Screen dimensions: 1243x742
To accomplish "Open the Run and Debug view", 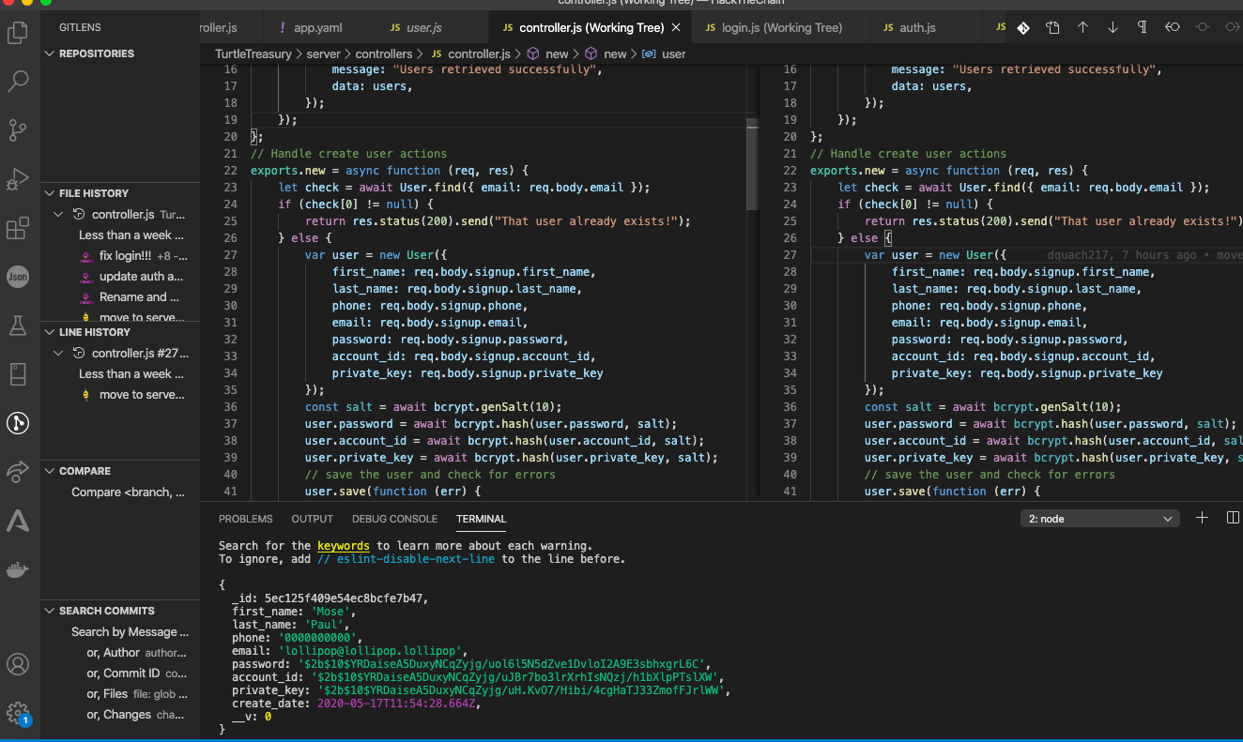I will [18, 179].
